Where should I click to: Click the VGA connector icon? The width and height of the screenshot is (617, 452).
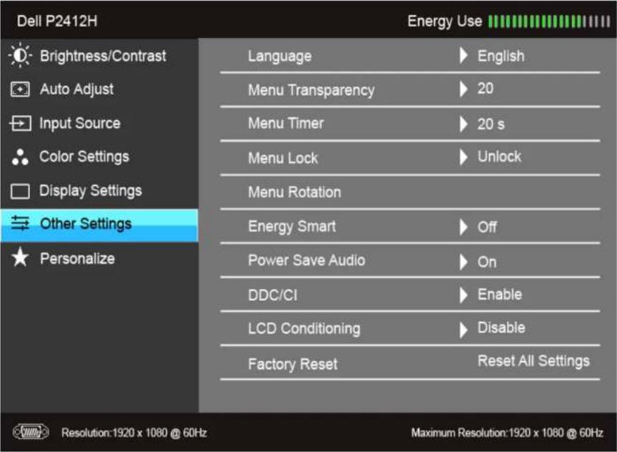31,432
